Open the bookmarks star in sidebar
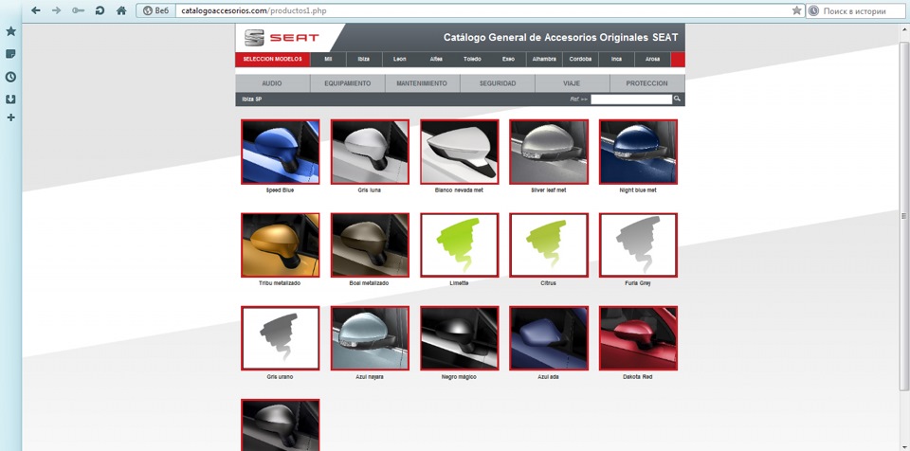The width and height of the screenshot is (910, 451). [10, 31]
